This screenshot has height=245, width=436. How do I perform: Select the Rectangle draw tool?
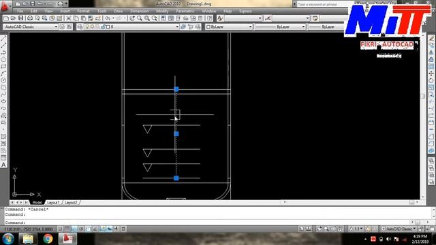click(3, 67)
